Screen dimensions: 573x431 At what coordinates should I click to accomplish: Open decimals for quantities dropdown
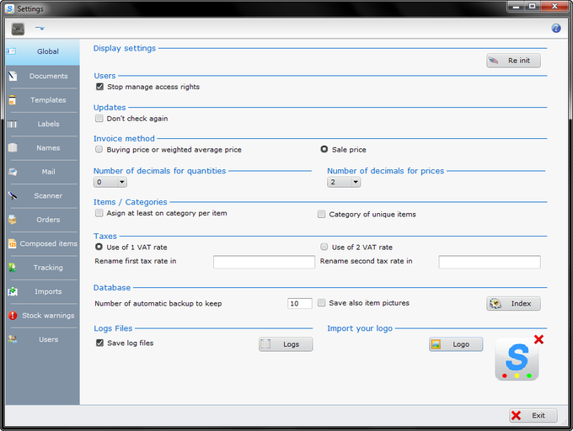tap(110, 182)
